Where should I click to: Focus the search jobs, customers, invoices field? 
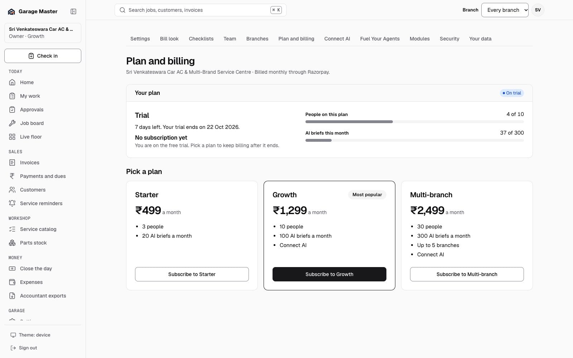[x=200, y=10]
